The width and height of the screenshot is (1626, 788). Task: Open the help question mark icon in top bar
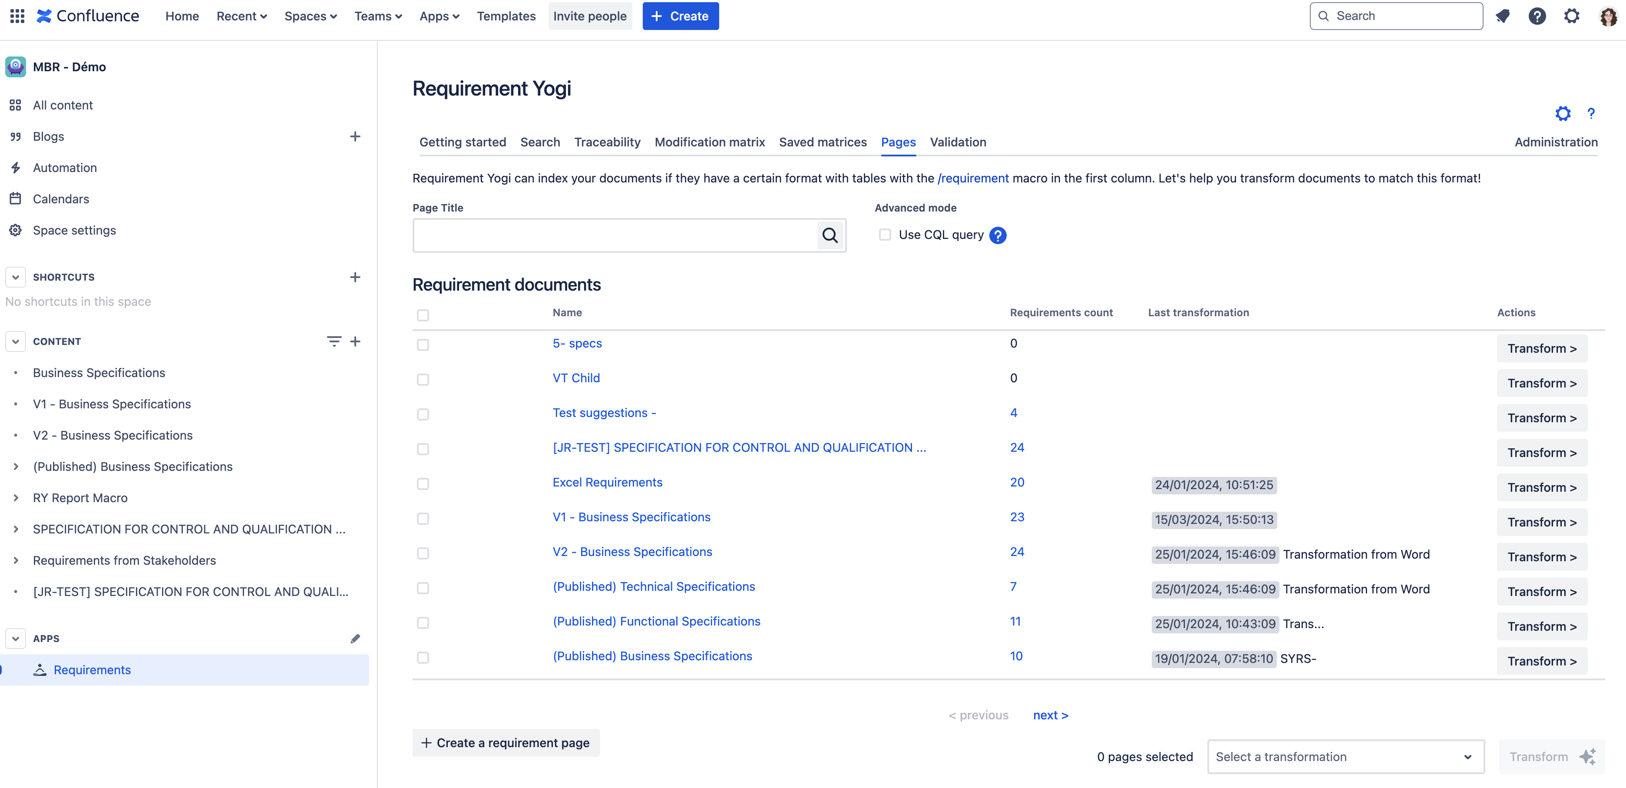(x=1537, y=16)
